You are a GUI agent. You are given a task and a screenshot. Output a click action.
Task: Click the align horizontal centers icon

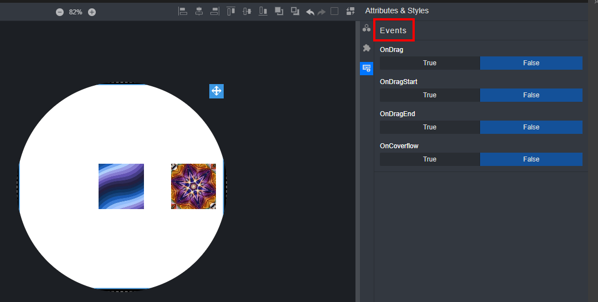(199, 11)
